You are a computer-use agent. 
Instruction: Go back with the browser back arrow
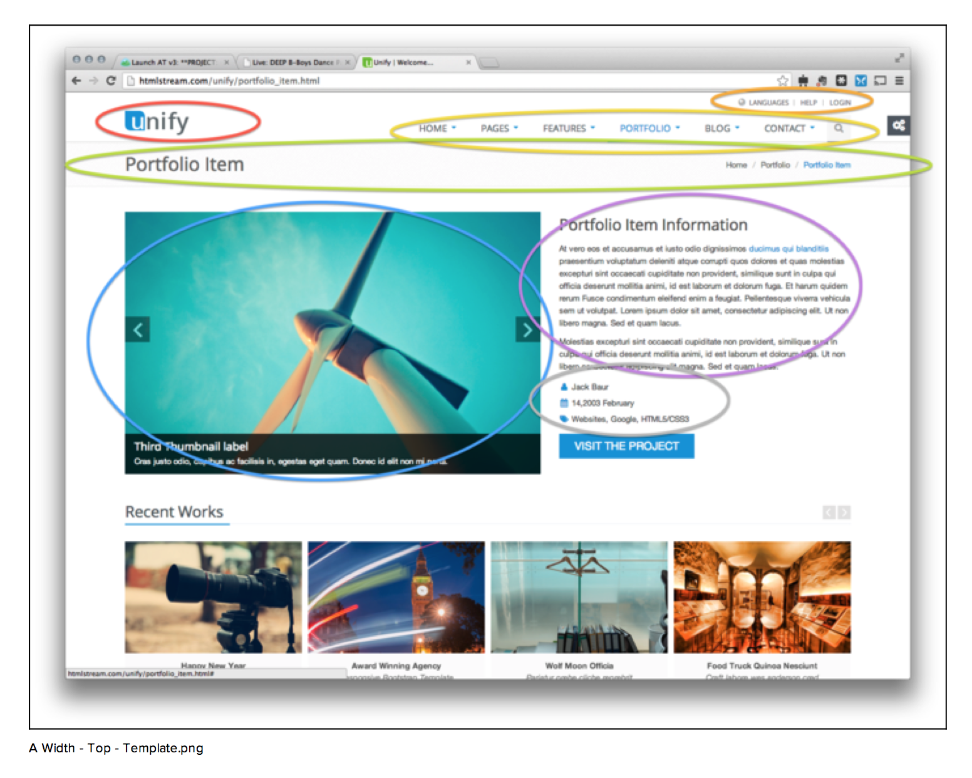click(x=76, y=81)
